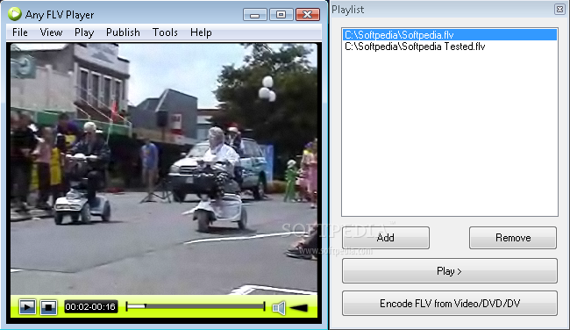Open the Tools menu

point(165,32)
